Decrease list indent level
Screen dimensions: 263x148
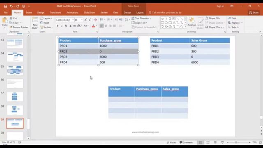(116, 20)
